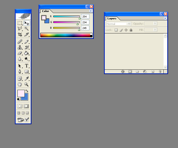
Task: Select the Eyedropper tool
Action: coord(27,79)
